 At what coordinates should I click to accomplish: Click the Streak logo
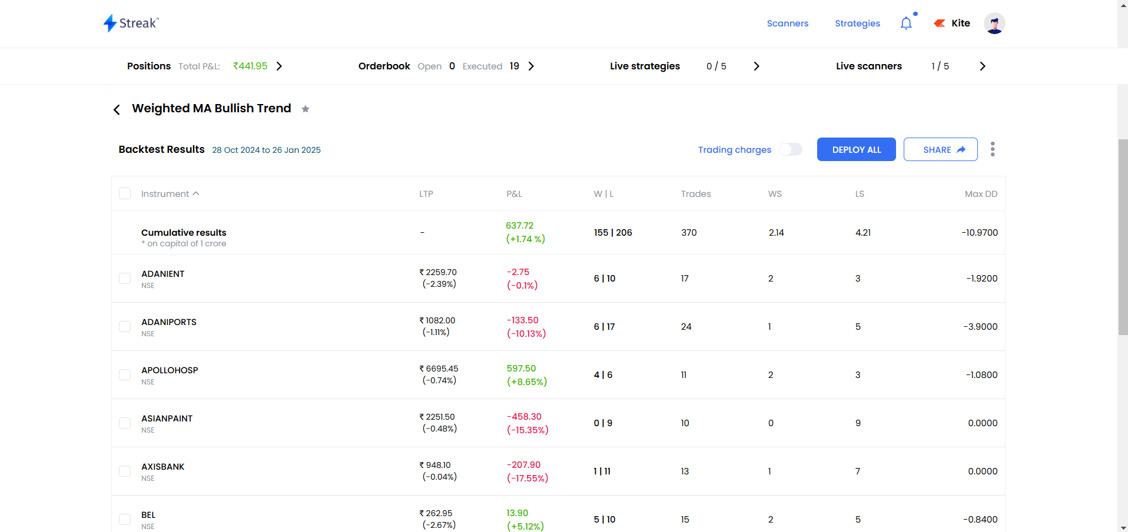[x=131, y=23]
